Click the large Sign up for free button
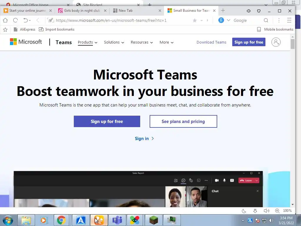The height and width of the screenshot is (226, 301). (107, 122)
